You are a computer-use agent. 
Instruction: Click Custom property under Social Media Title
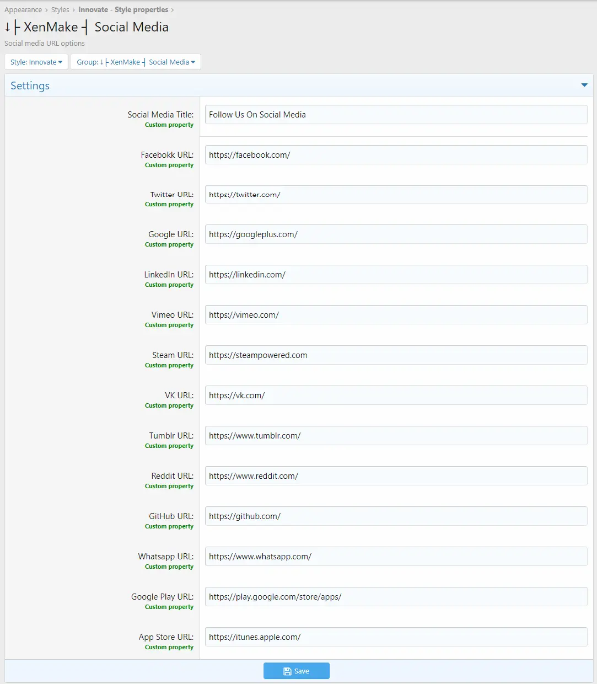(x=169, y=125)
